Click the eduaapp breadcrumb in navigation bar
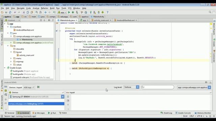The width and height of the screenshot is (216, 121). coord(63,17)
